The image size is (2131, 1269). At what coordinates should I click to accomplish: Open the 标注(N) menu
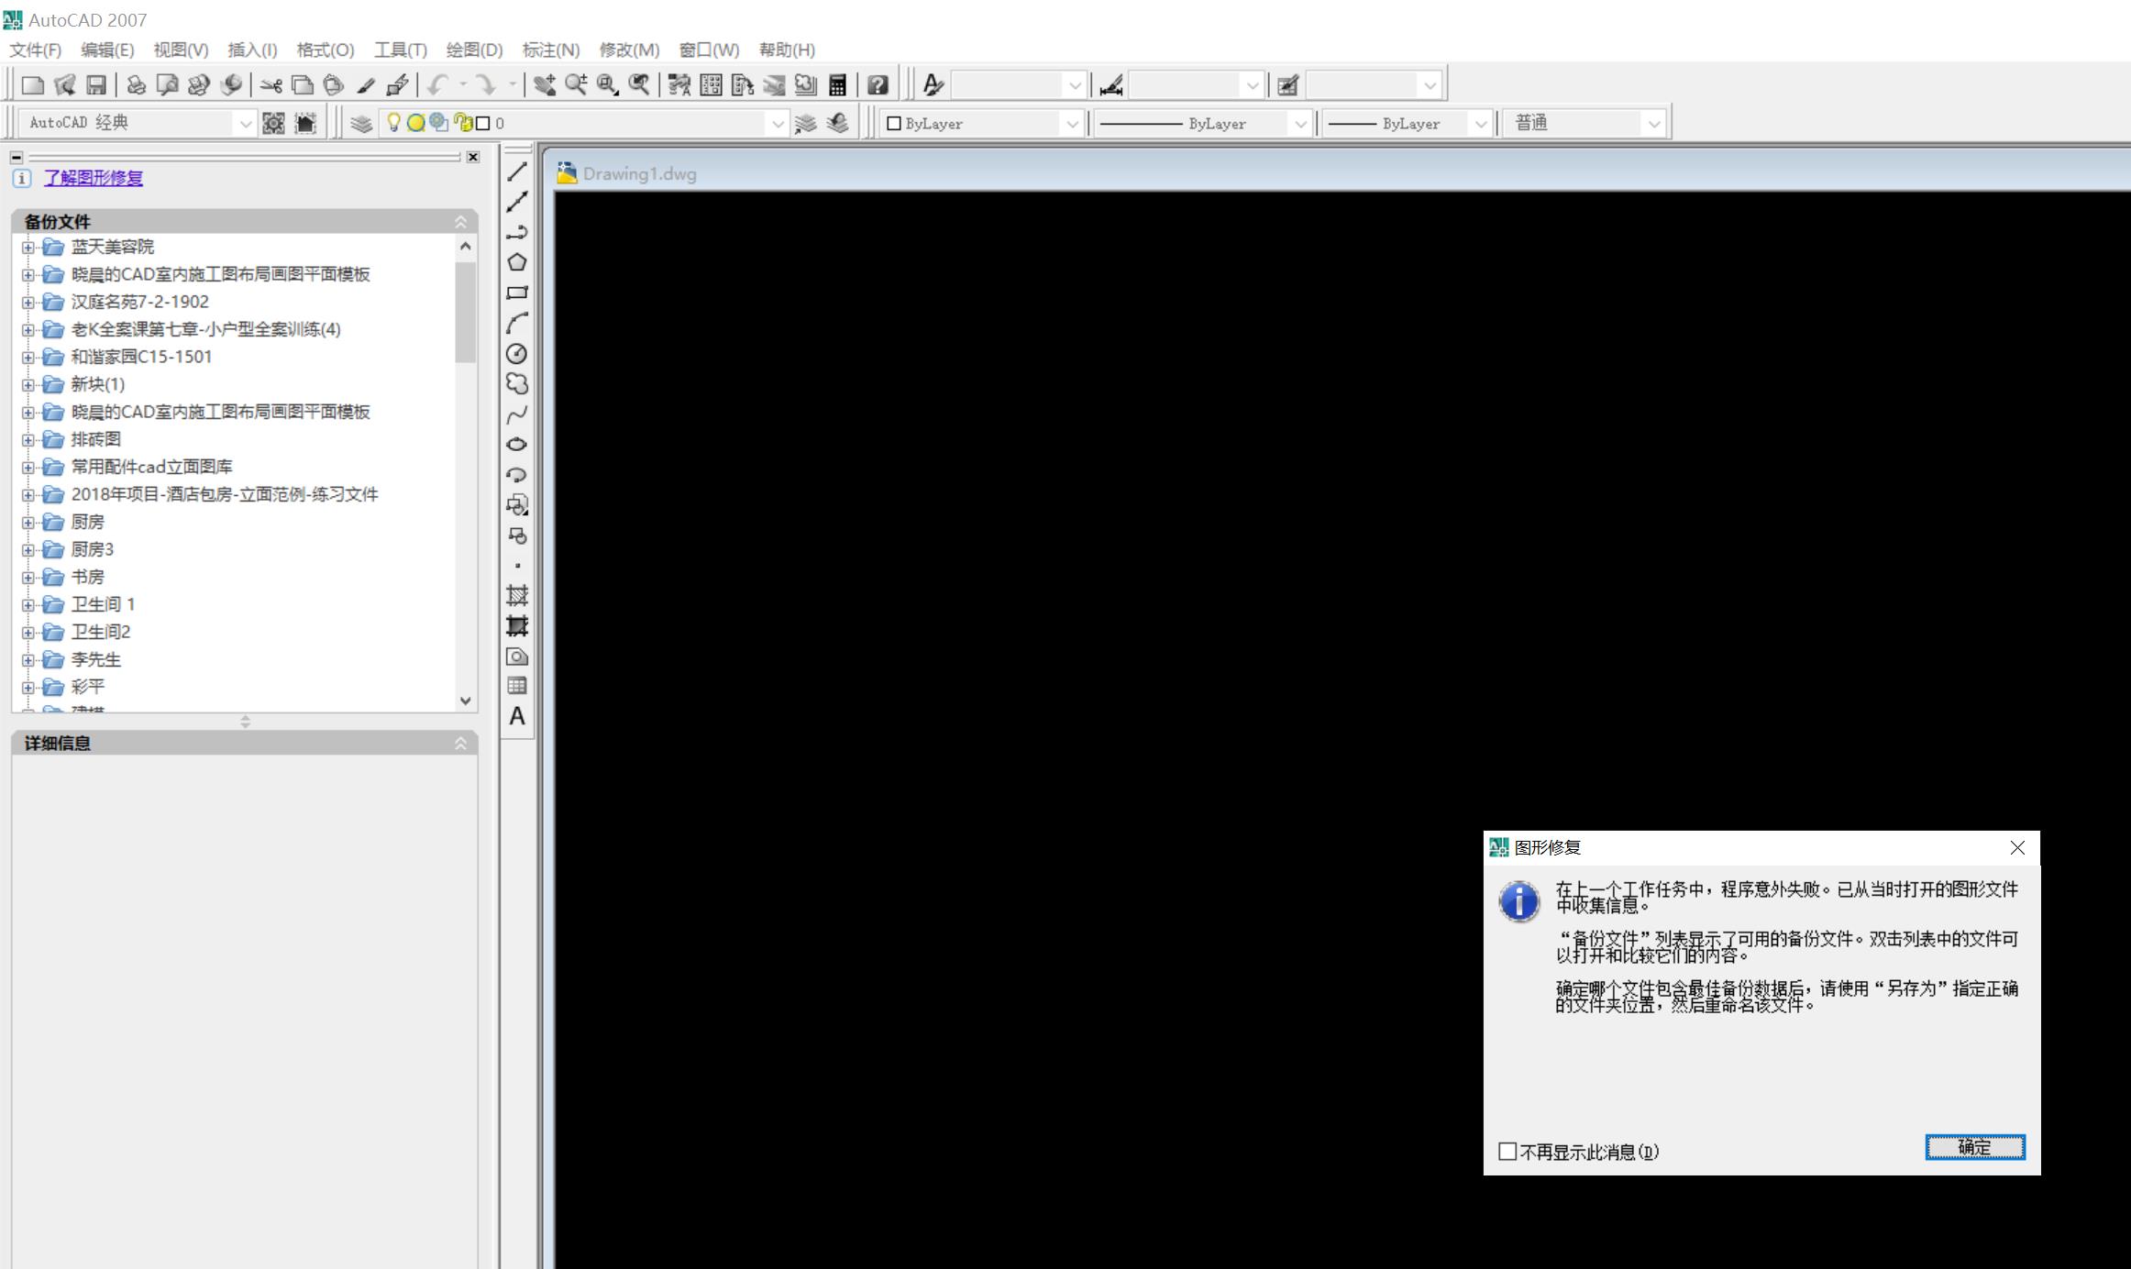(x=551, y=50)
